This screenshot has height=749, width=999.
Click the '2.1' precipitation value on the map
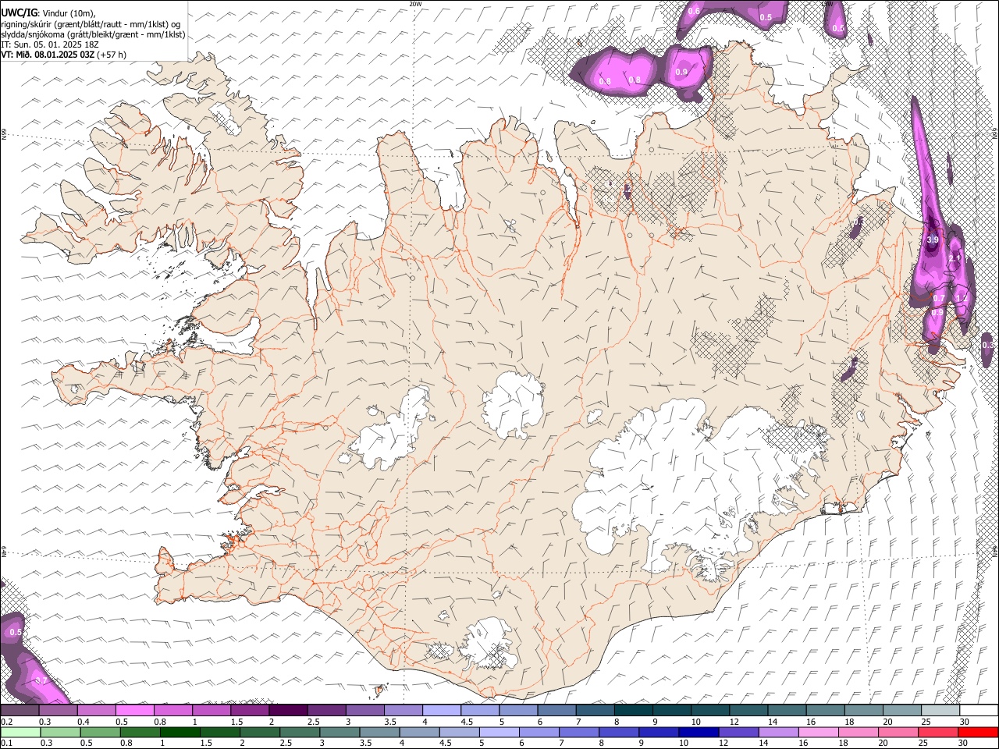point(954,258)
